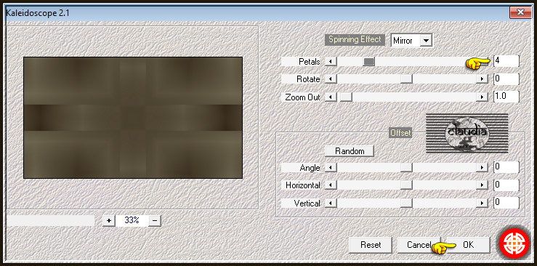
Task: Click the Vertical slider right arrow
Action: click(x=482, y=203)
